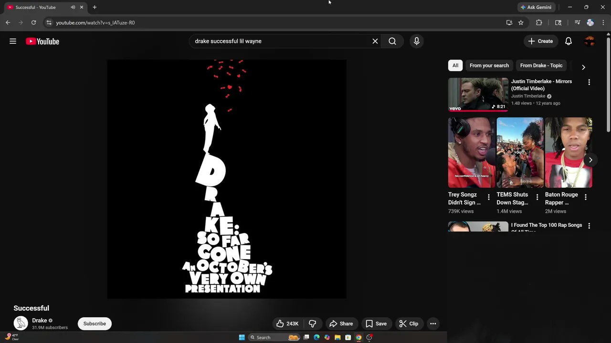Open options for TEMS Shuts Down short
611x343 pixels.
(x=537, y=197)
